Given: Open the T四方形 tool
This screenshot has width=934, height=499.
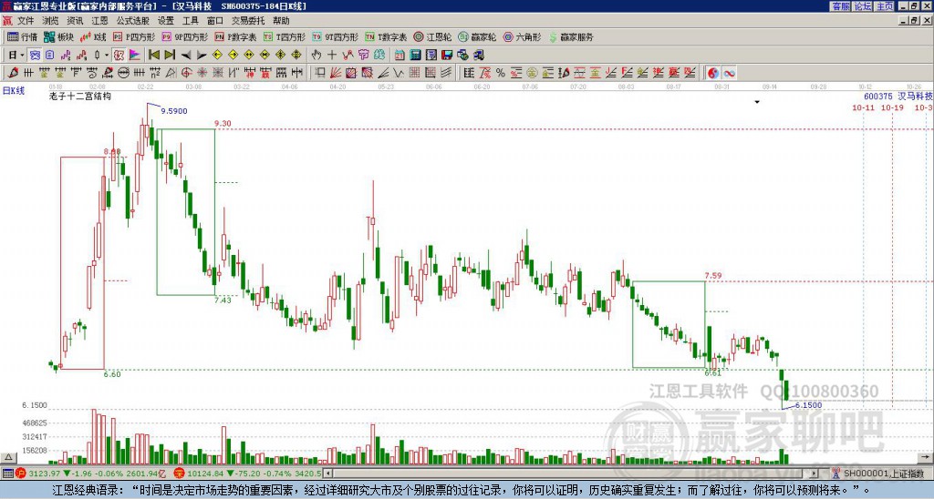Looking at the screenshot, I should coord(285,36).
